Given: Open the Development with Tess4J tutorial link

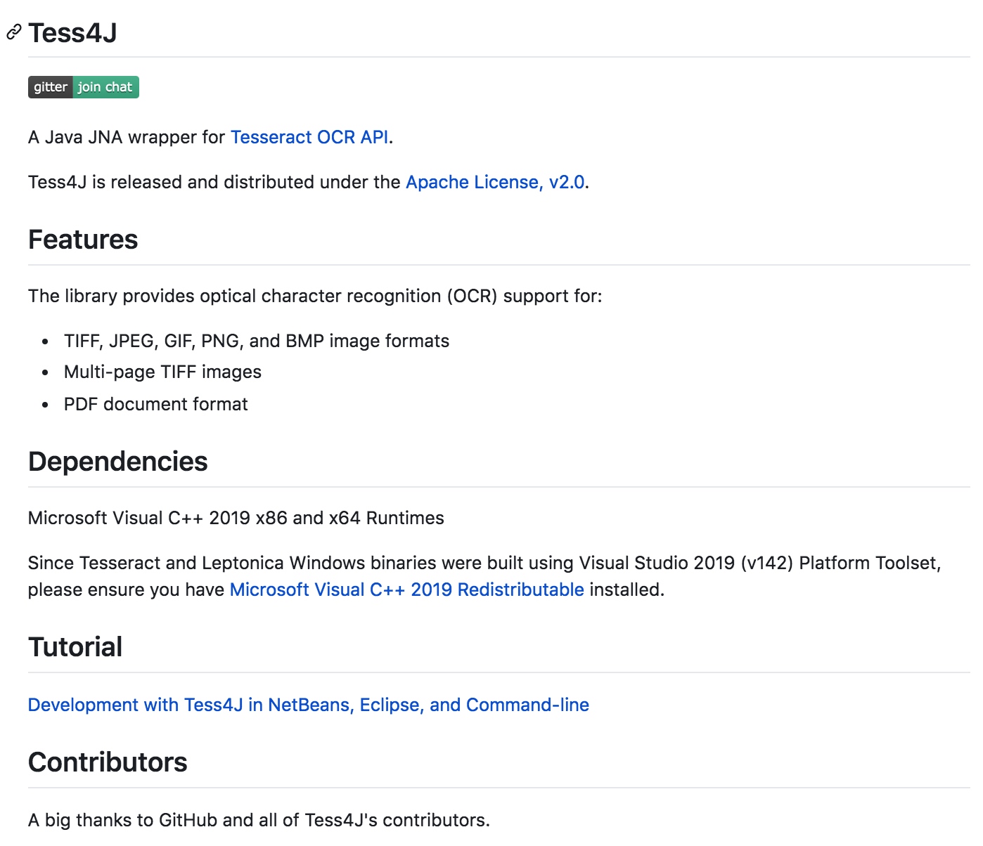Looking at the screenshot, I should 308,705.
